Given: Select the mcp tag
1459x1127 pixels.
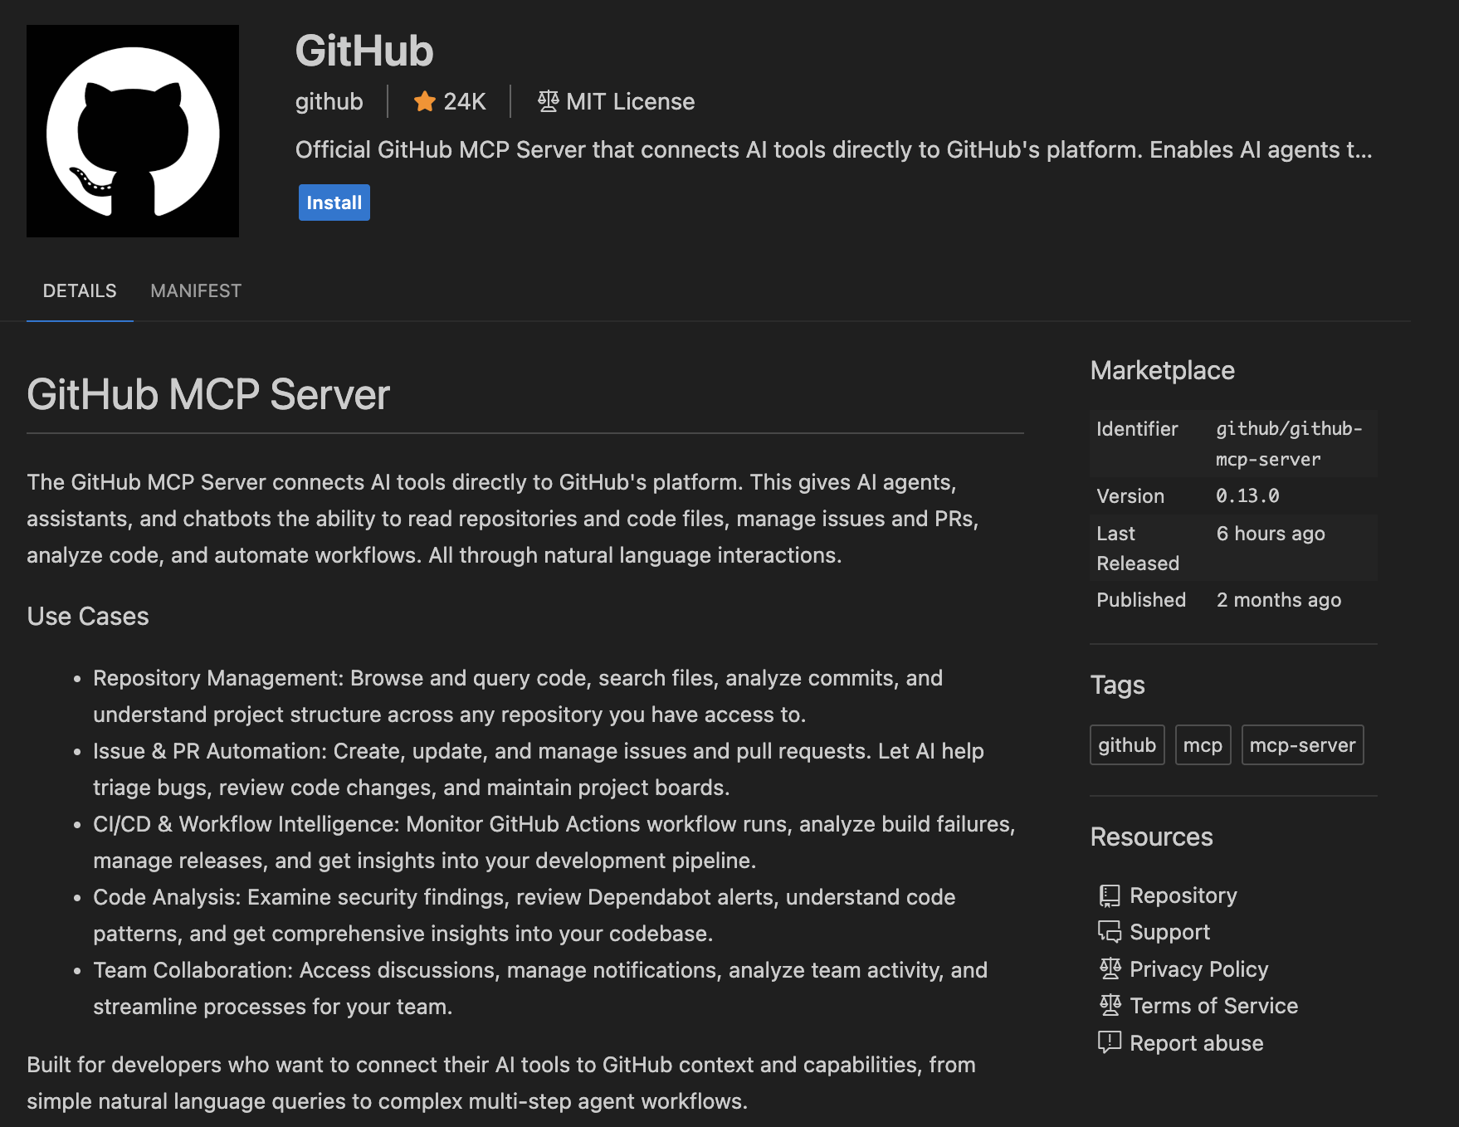Looking at the screenshot, I should [x=1203, y=744].
